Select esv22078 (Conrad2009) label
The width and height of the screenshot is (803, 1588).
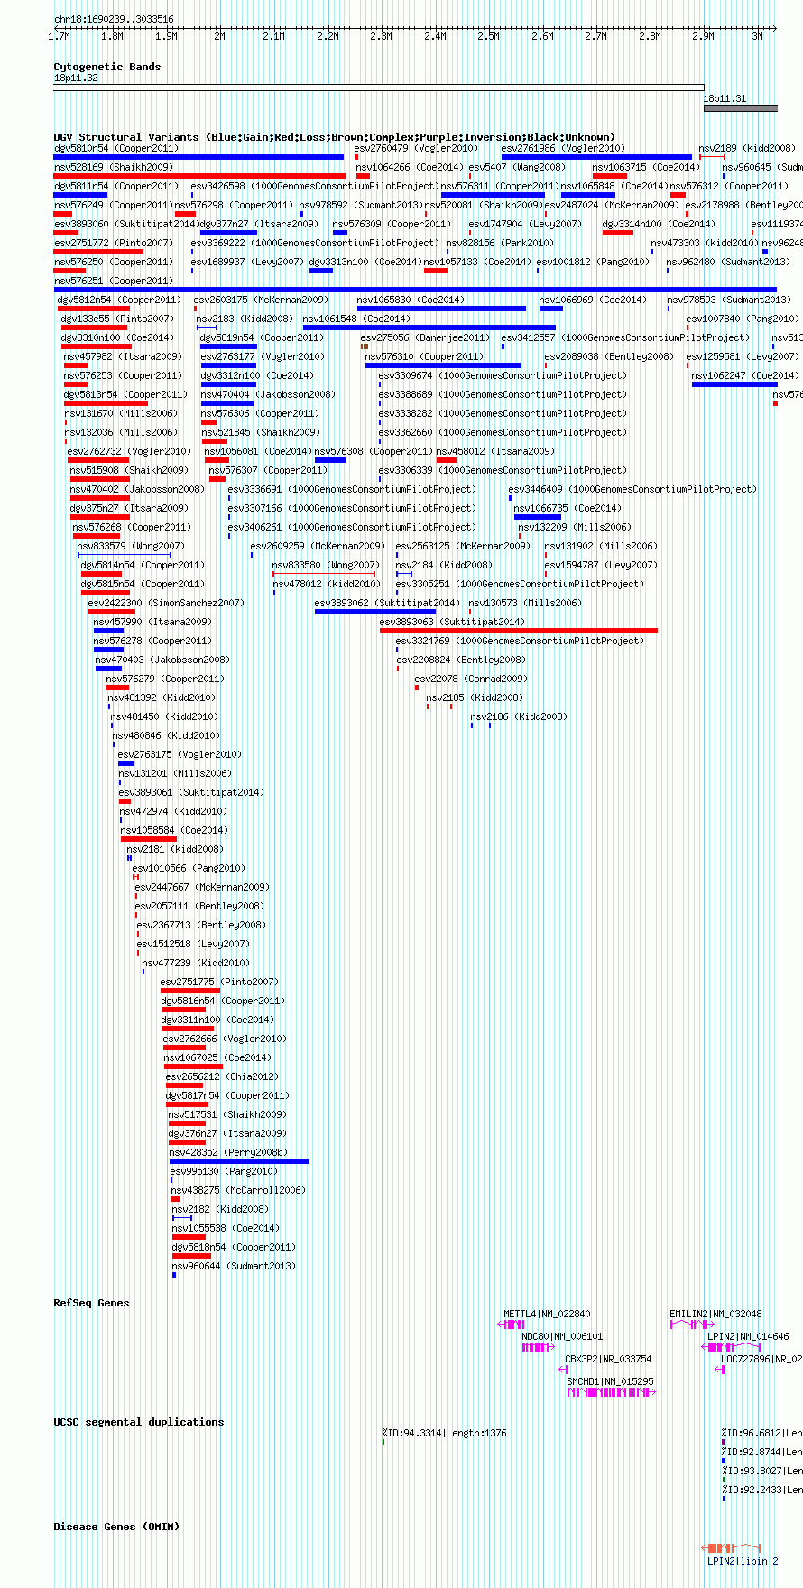pos(471,679)
